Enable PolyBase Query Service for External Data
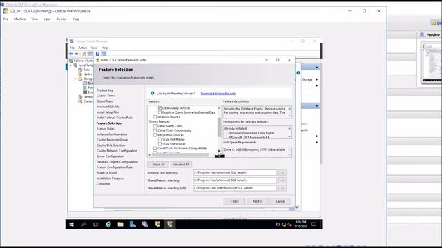The width and height of the screenshot is (442, 248). pos(160,112)
